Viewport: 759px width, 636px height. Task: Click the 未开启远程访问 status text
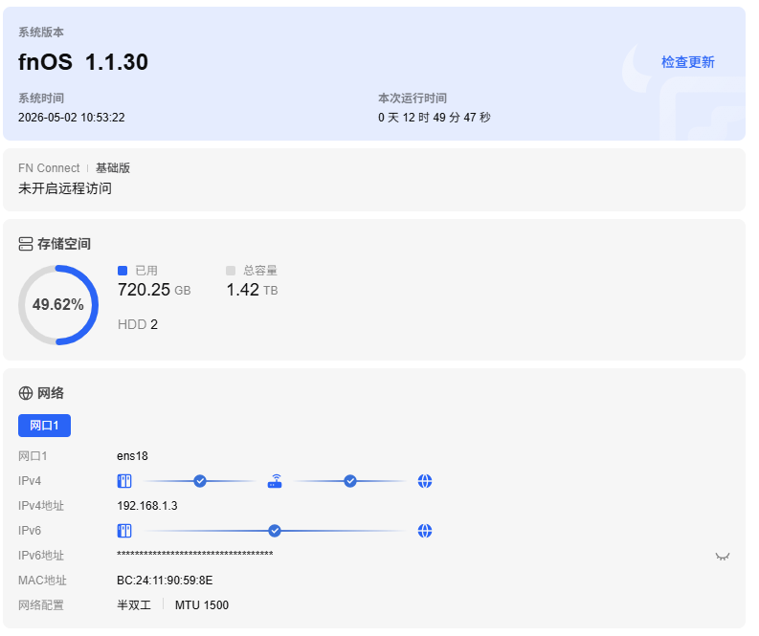tap(65, 188)
